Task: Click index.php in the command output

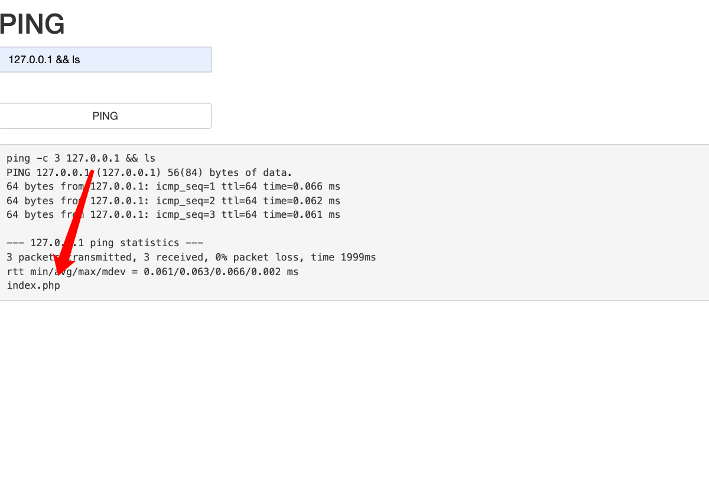Action: 34,286
